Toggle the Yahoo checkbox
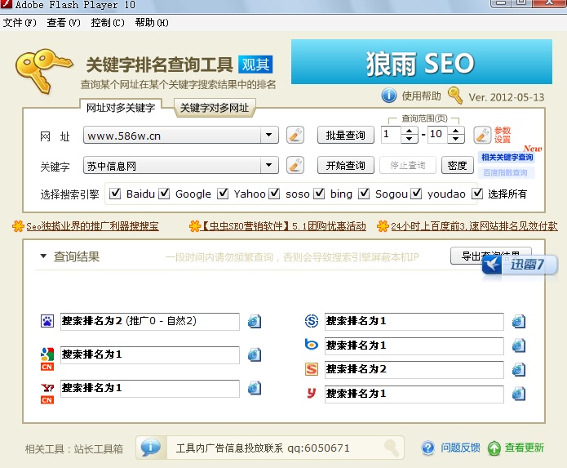 (x=223, y=194)
